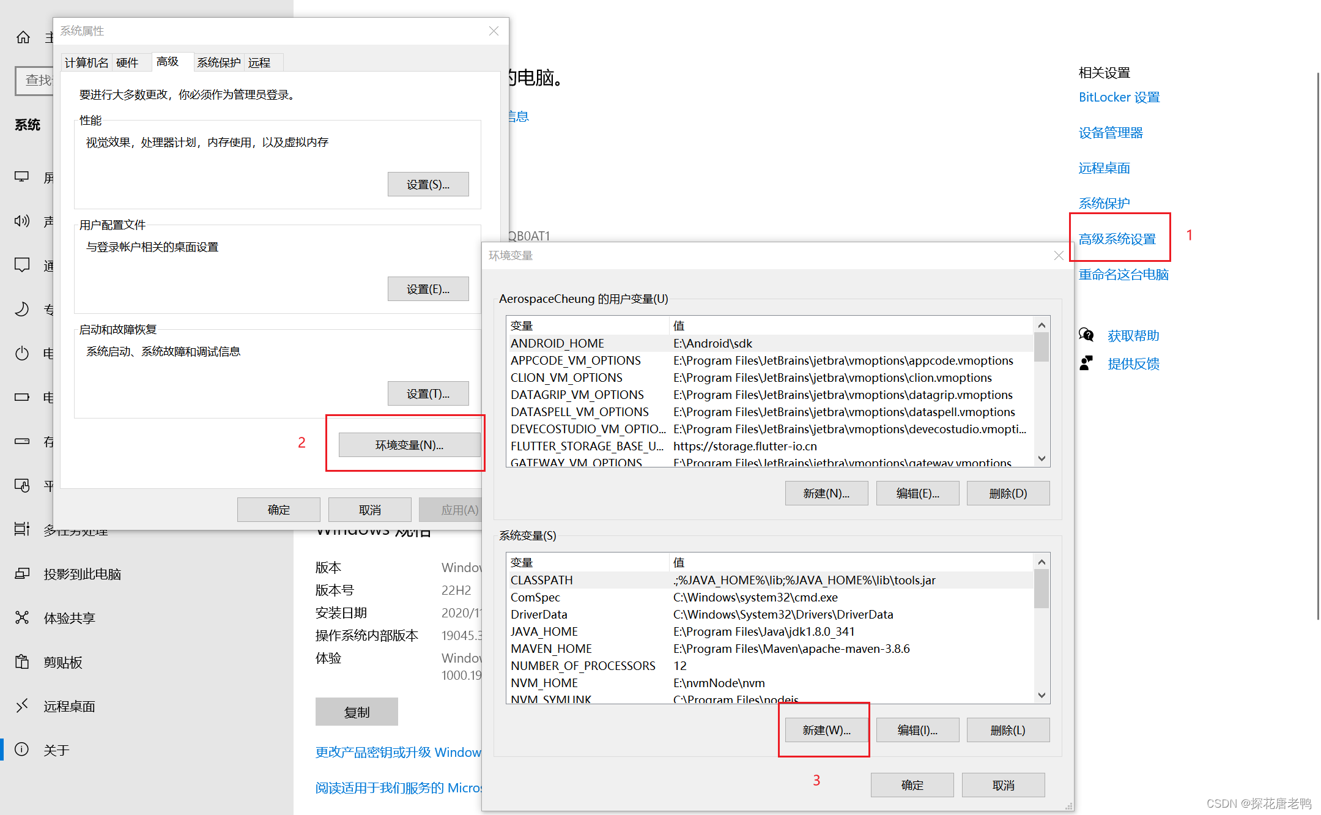Click the clipboard icon next to 剪贴板
1321x815 pixels.
22,662
